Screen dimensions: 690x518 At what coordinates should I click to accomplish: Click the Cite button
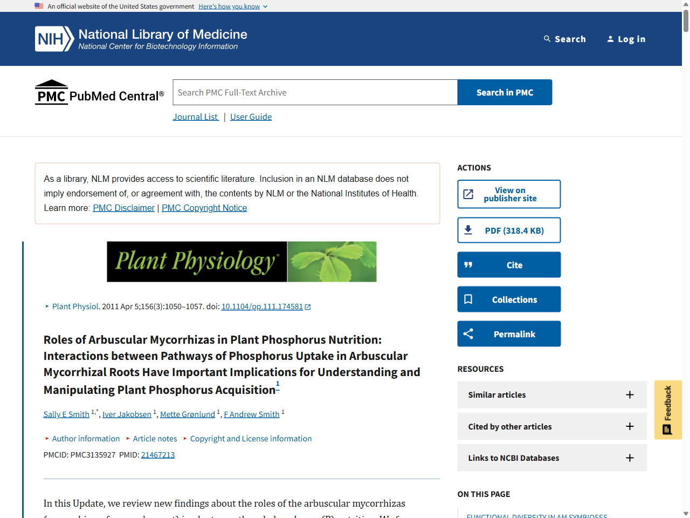point(509,265)
